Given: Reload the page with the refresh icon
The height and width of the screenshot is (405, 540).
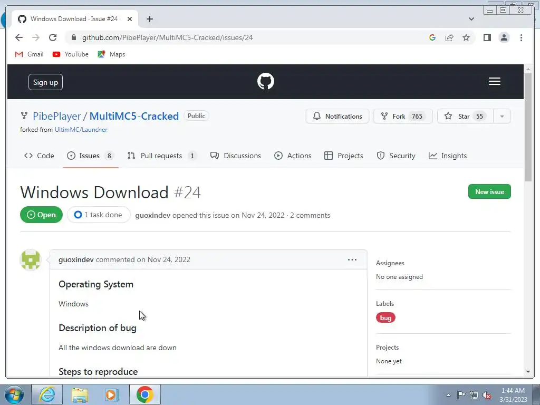Looking at the screenshot, I should 53,37.
